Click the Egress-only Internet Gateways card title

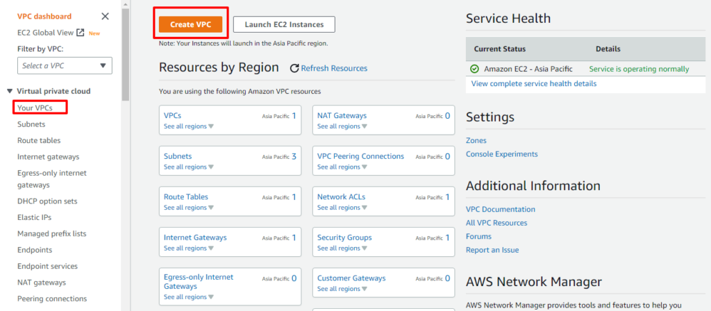point(199,282)
